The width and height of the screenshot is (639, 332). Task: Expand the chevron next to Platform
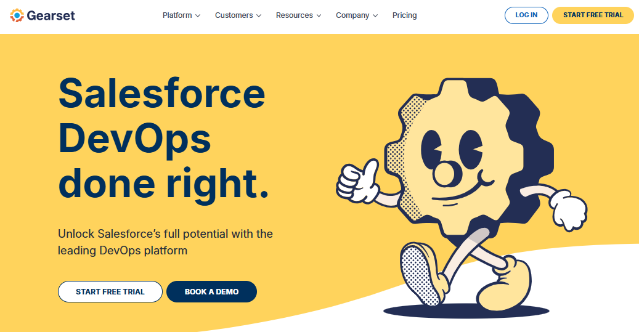click(198, 16)
